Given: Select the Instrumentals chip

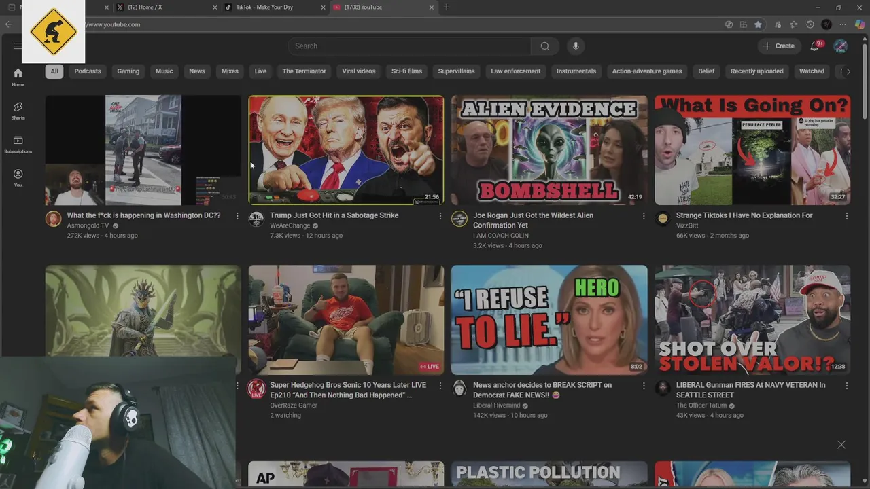Looking at the screenshot, I should coord(576,71).
